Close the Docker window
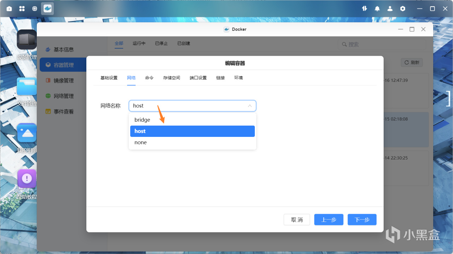 click(423, 29)
